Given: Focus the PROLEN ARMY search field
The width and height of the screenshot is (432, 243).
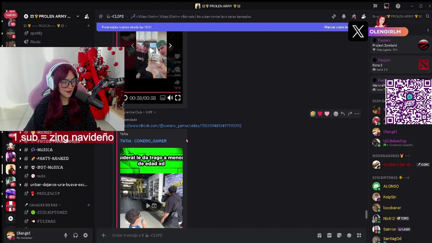Looking at the screenshot, I should pos(400,16).
